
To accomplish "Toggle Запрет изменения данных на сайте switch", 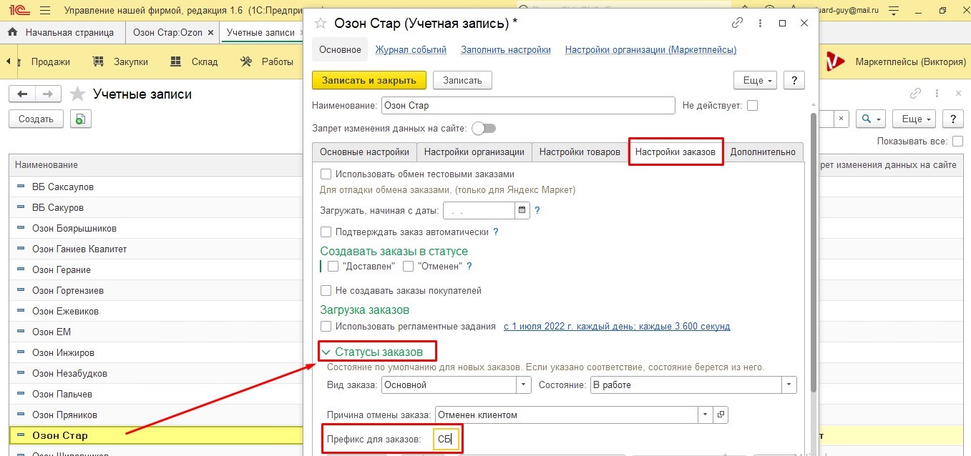I will [484, 129].
